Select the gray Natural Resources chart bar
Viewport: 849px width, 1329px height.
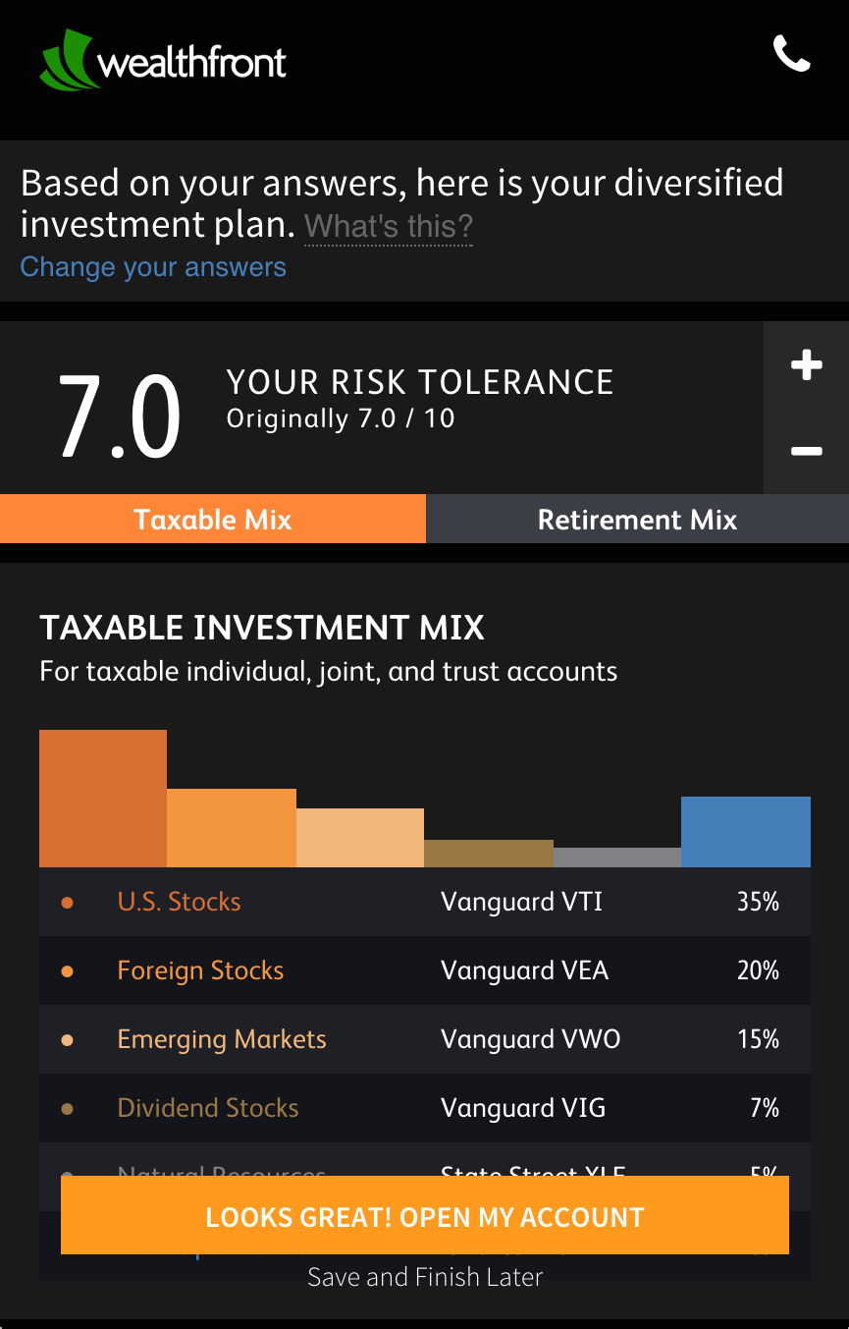pos(617,858)
